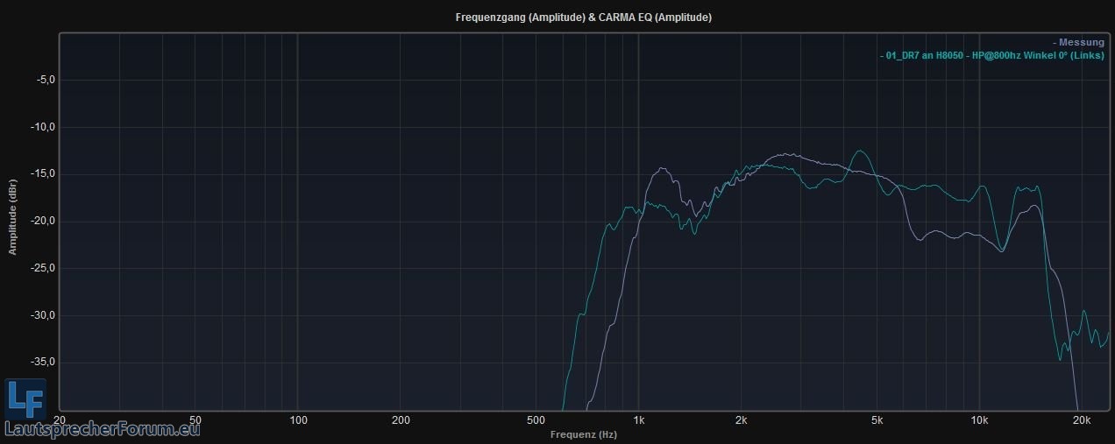The height and width of the screenshot is (444, 1115).
Task: Click the 1k frequency tick label
Action: coord(638,420)
